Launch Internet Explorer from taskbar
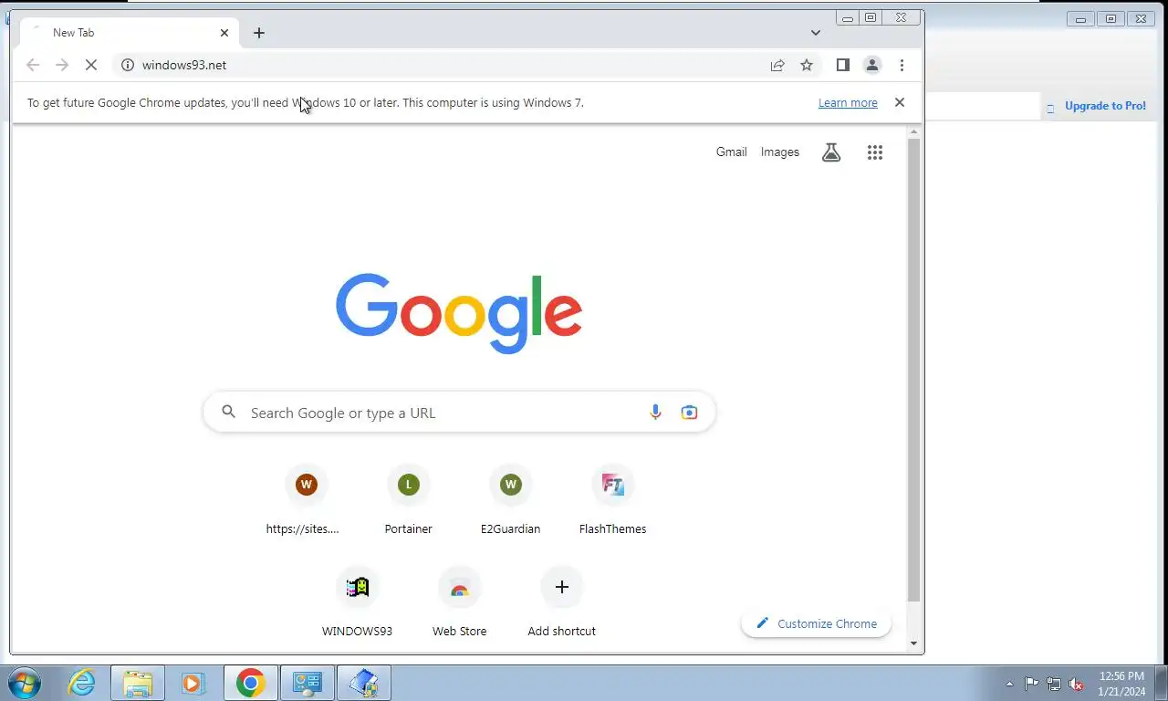Viewport: 1168px width, 701px height. [82, 683]
